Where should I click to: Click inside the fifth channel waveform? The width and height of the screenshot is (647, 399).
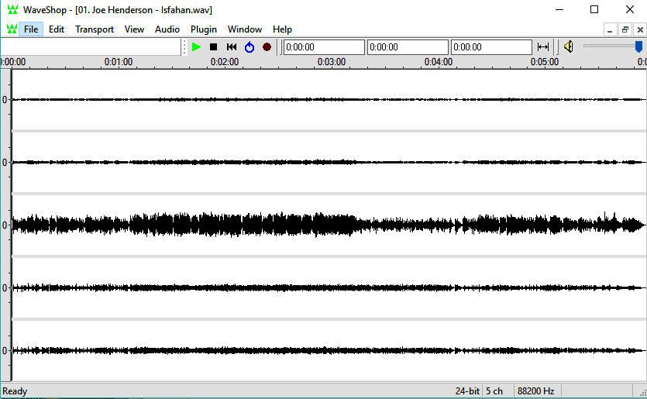(x=329, y=350)
